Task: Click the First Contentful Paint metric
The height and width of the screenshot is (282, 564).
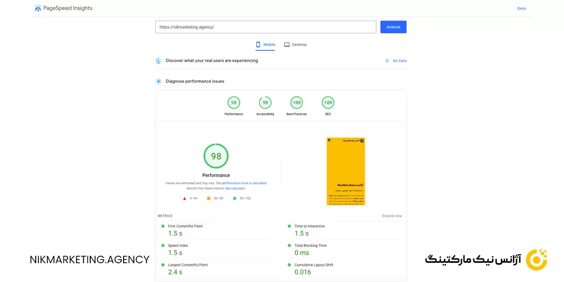Action: pos(185,227)
